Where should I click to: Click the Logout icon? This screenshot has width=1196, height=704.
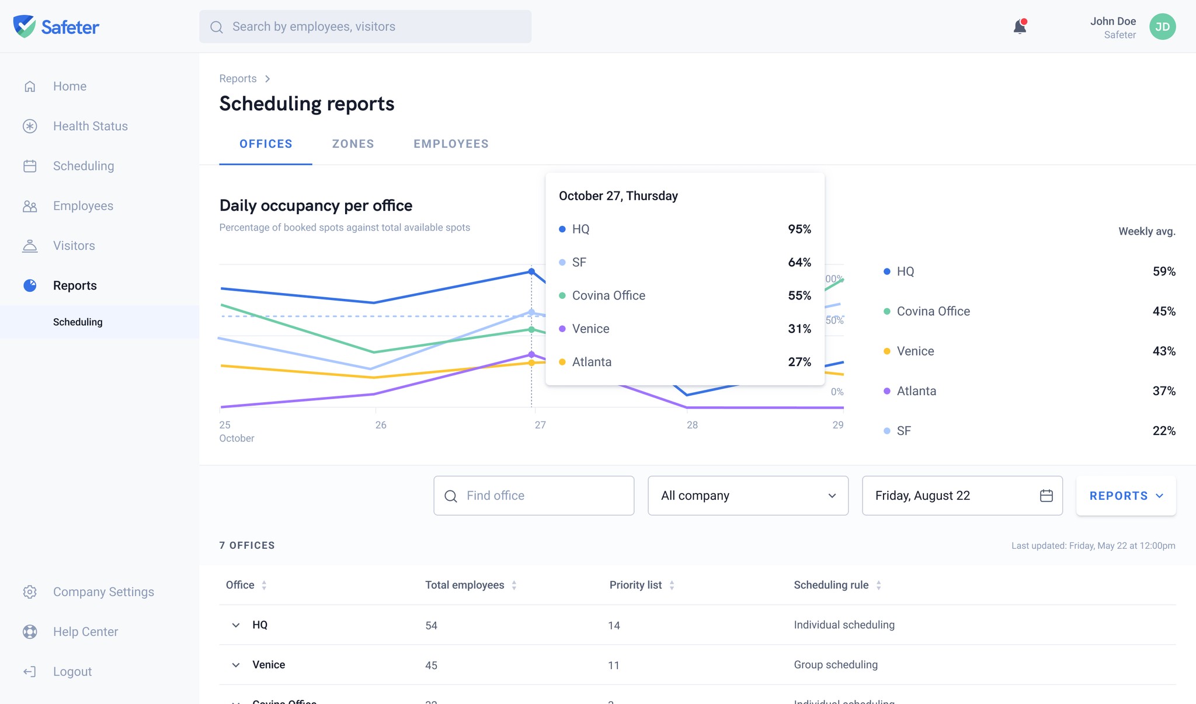[30, 671]
